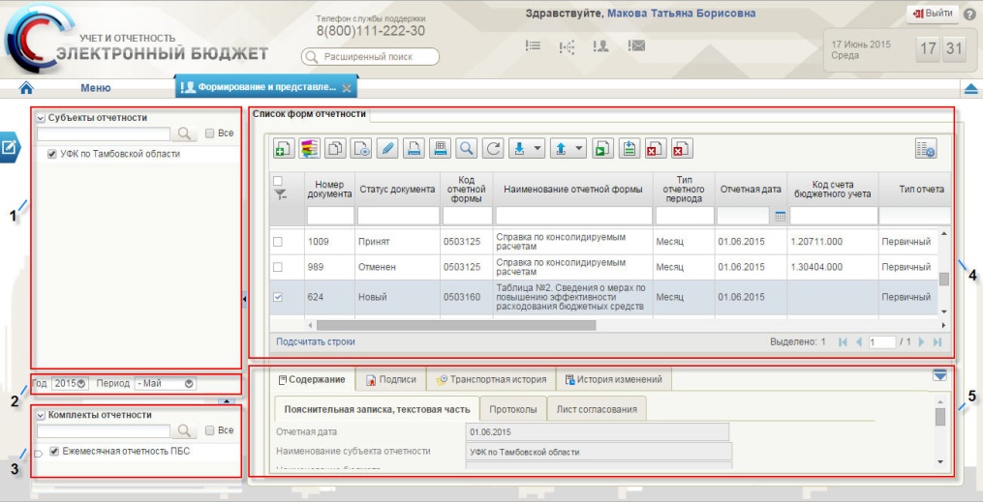Open the Год 2015 dropdown
The image size is (983, 502).
click(70, 384)
